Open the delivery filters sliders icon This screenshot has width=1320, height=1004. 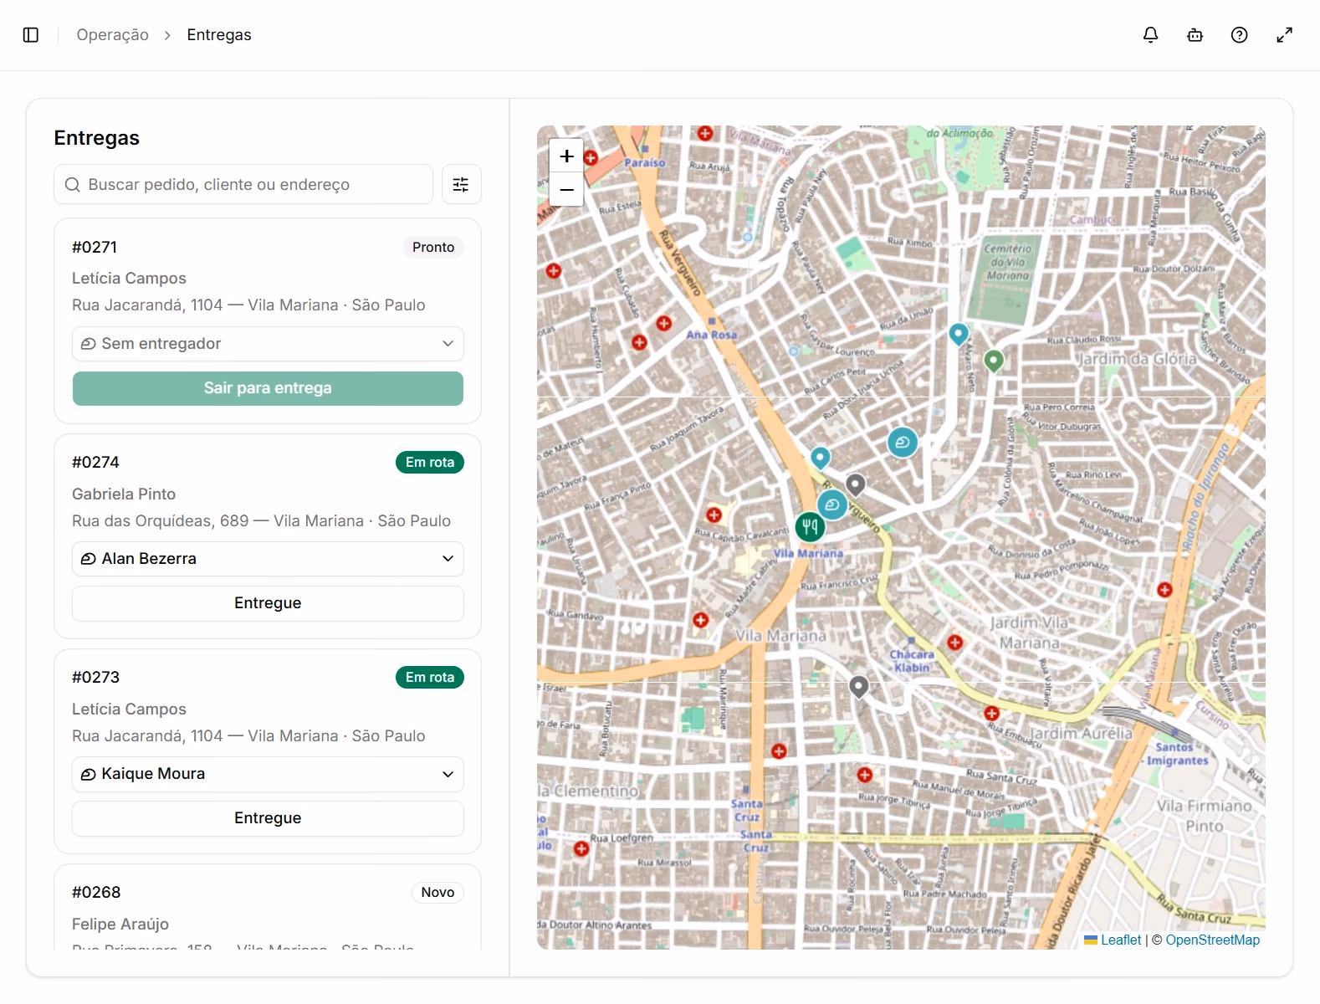tap(461, 185)
